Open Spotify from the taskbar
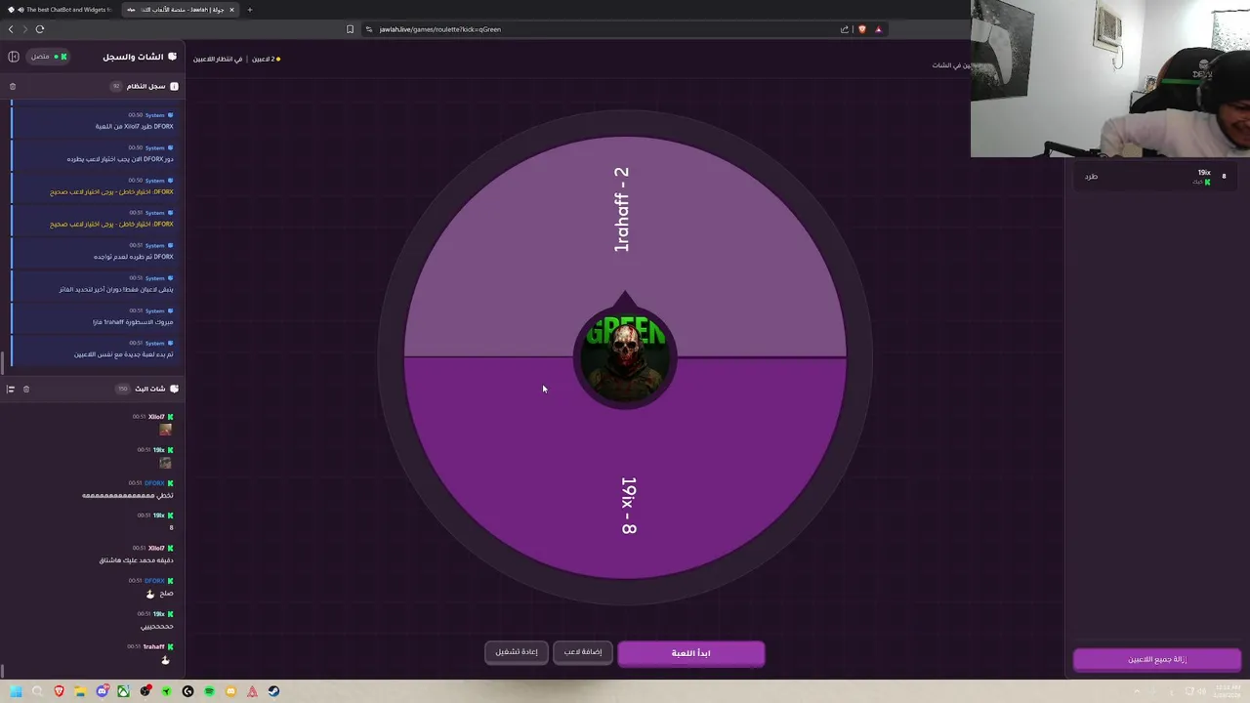The width and height of the screenshot is (1250, 703). point(209,691)
